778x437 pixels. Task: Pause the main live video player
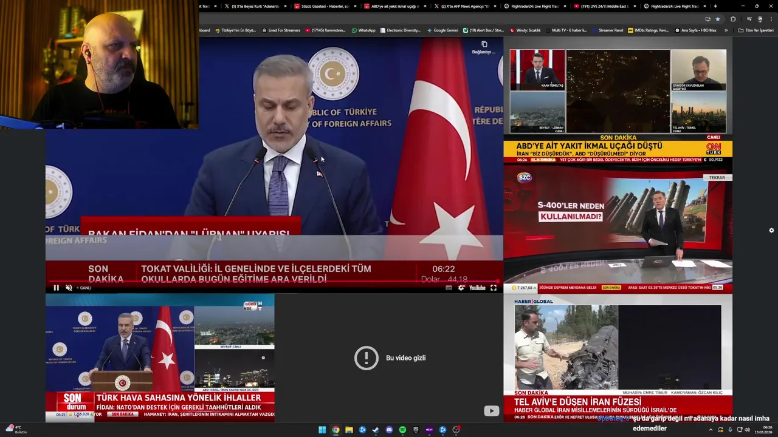click(56, 288)
